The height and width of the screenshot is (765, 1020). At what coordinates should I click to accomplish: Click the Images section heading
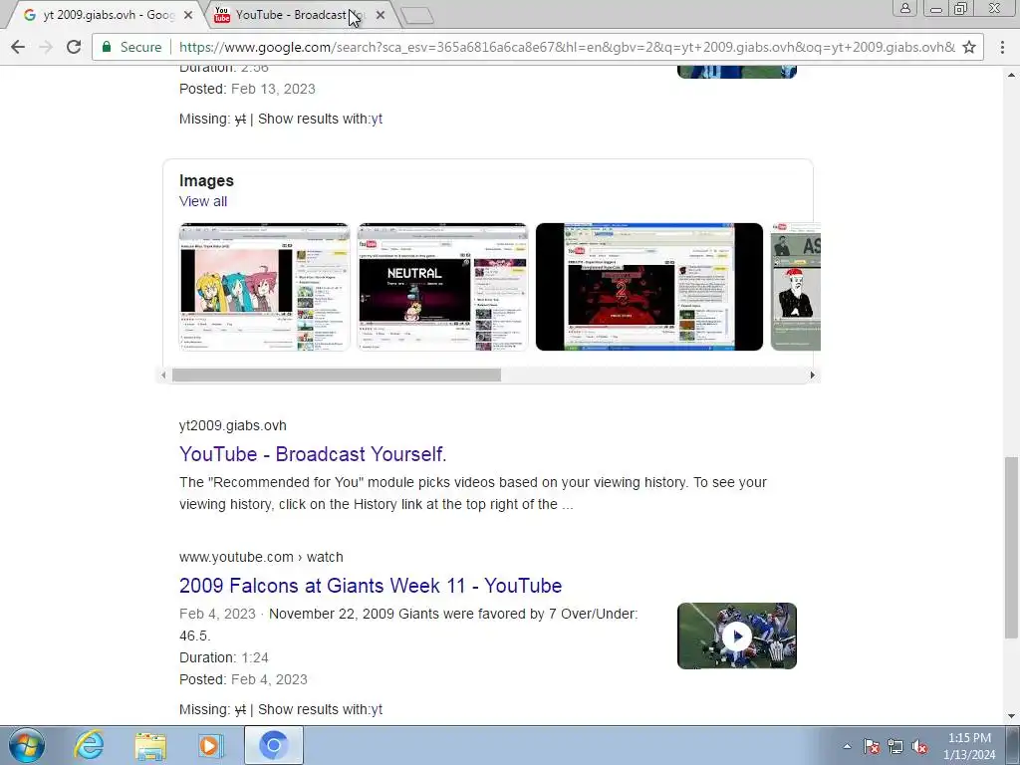[206, 181]
